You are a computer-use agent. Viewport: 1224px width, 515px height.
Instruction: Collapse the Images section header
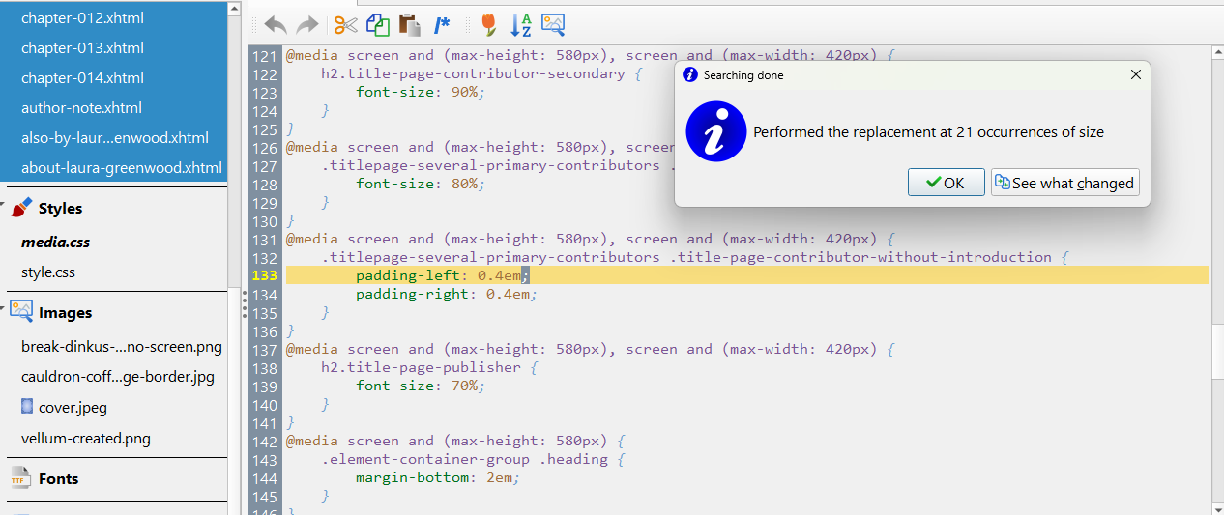(x=65, y=312)
